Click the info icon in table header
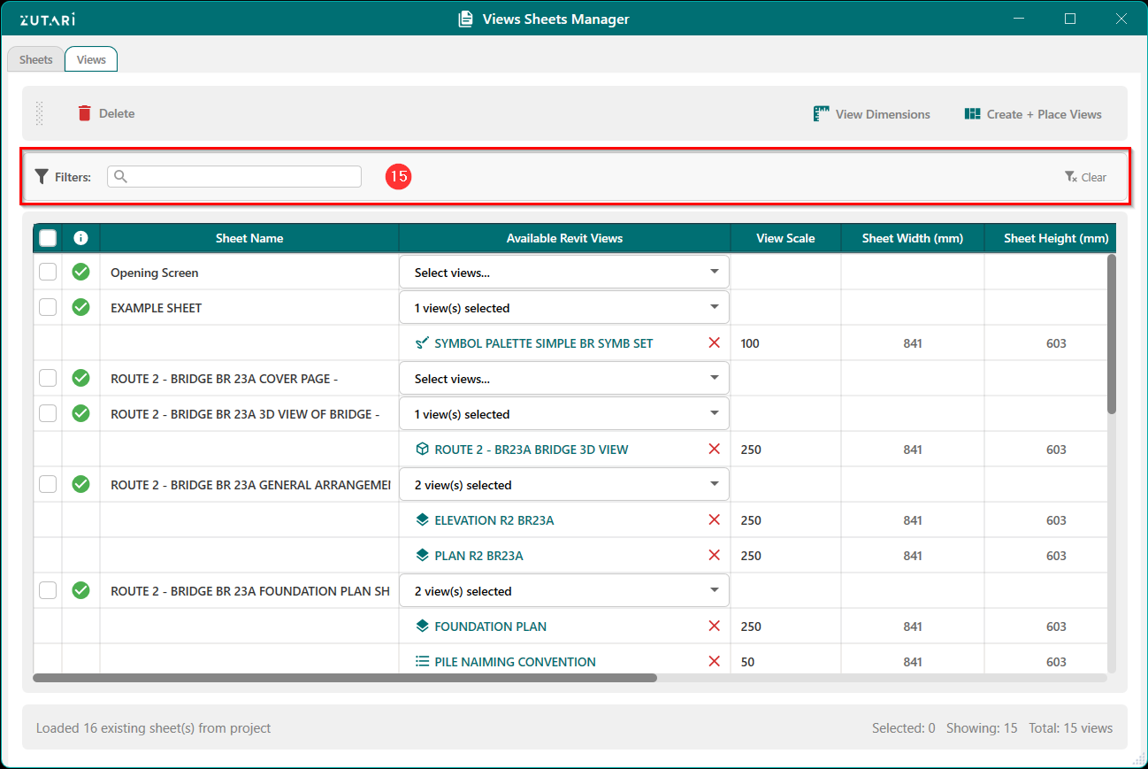The height and width of the screenshot is (769, 1148). tap(80, 238)
